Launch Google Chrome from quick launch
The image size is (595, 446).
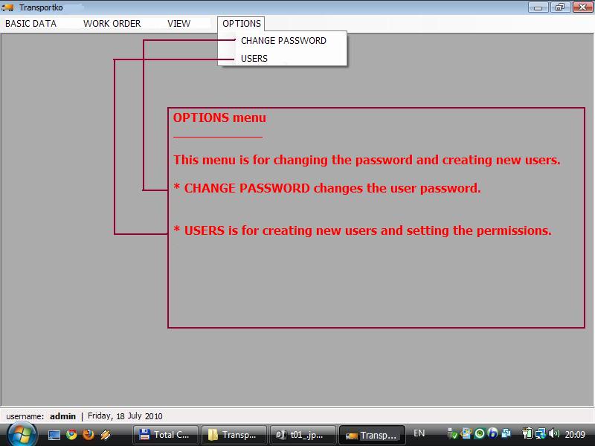71,435
